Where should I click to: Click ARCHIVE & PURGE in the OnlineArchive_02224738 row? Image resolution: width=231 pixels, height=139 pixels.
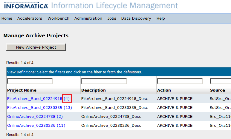point(175,117)
